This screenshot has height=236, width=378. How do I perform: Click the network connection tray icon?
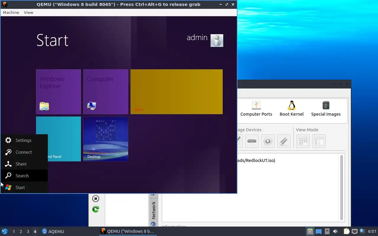pos(354,231)
